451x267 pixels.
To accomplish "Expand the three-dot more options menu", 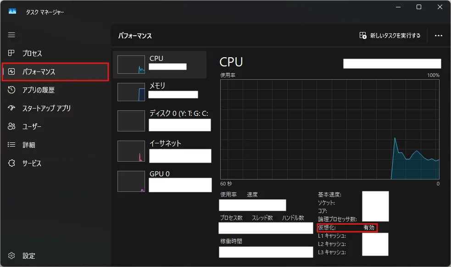I will point(438,36).
